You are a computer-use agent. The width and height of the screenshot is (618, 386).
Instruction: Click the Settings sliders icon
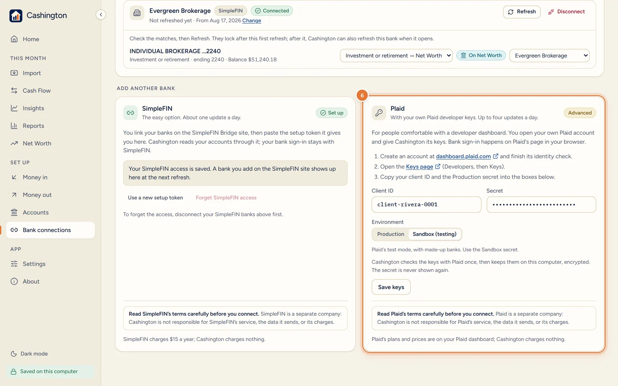(14, 264)
